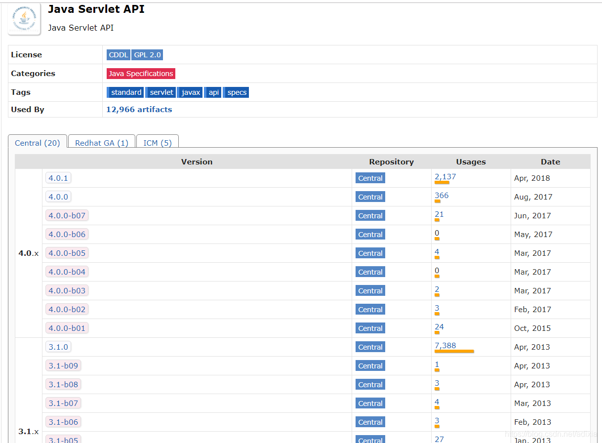Select the standard tag
Screen dimensions: 602x443
click(125, 92)
